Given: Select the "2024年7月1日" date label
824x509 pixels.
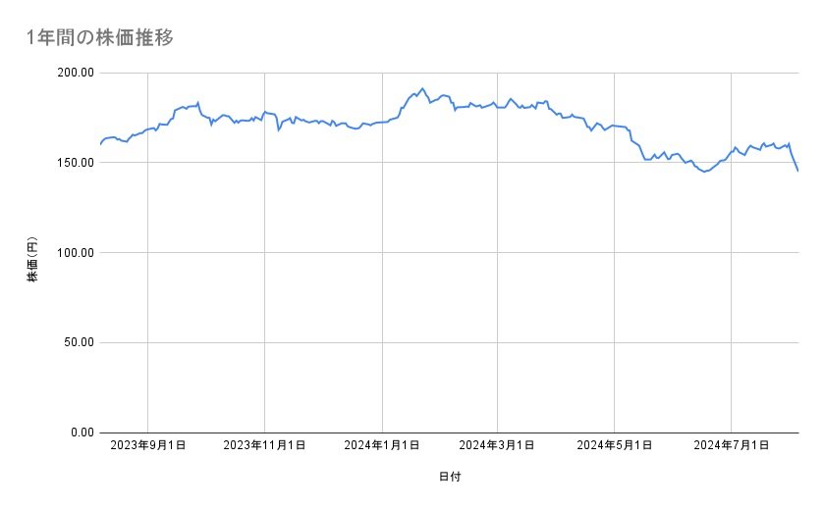Looking at the screenshot, I should 731,446.
